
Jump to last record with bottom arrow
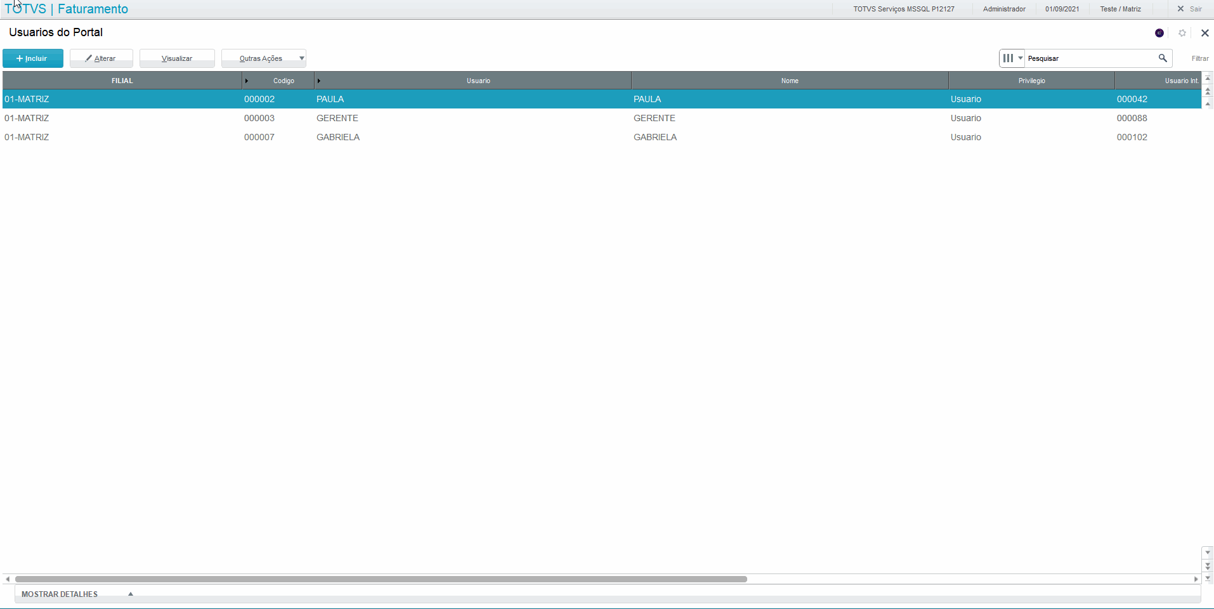1208,578
